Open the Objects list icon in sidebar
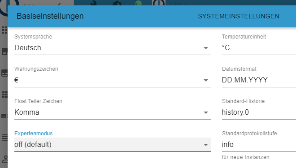 4,95
